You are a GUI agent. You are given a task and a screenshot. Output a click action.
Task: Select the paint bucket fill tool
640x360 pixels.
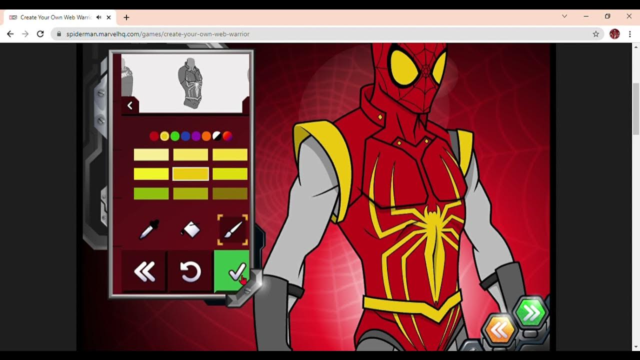coord(190,230)
